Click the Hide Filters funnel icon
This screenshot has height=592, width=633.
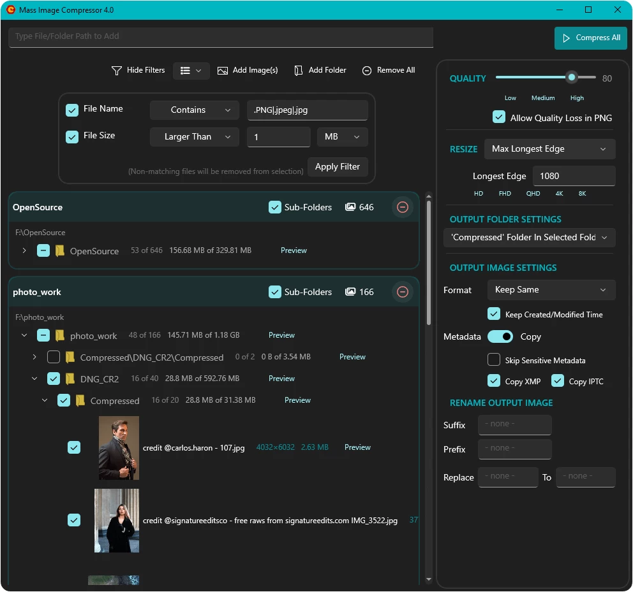(117, 71)
